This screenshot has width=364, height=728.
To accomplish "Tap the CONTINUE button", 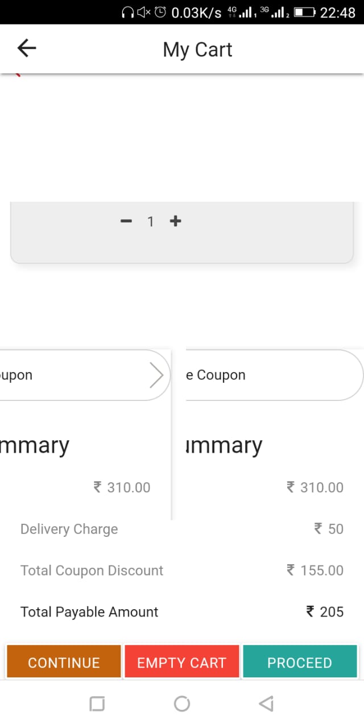I will pyautogui.click(x=64, y=662).
